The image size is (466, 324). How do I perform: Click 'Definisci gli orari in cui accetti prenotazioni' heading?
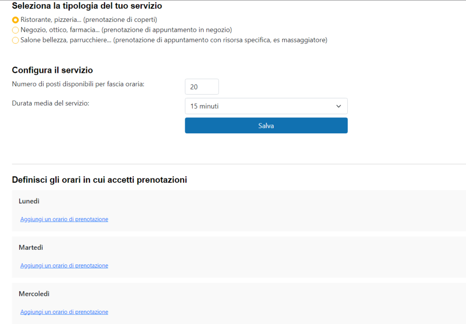click(x=99, y=180)
